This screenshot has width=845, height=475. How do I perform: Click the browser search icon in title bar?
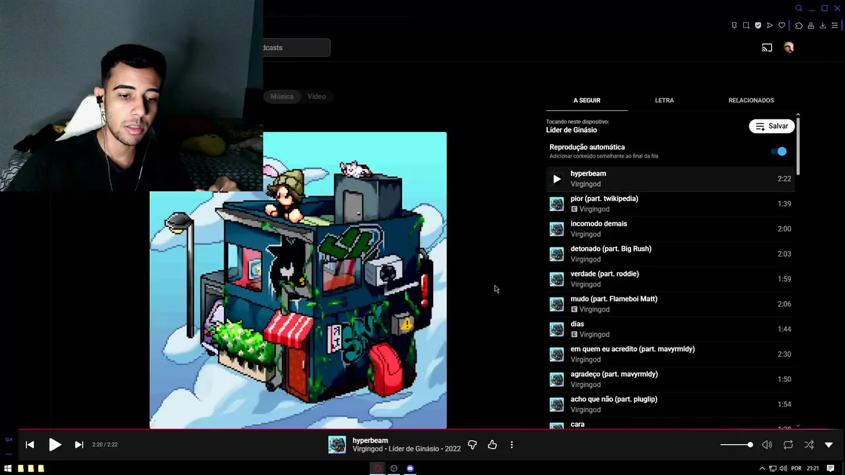pos(799,9)
